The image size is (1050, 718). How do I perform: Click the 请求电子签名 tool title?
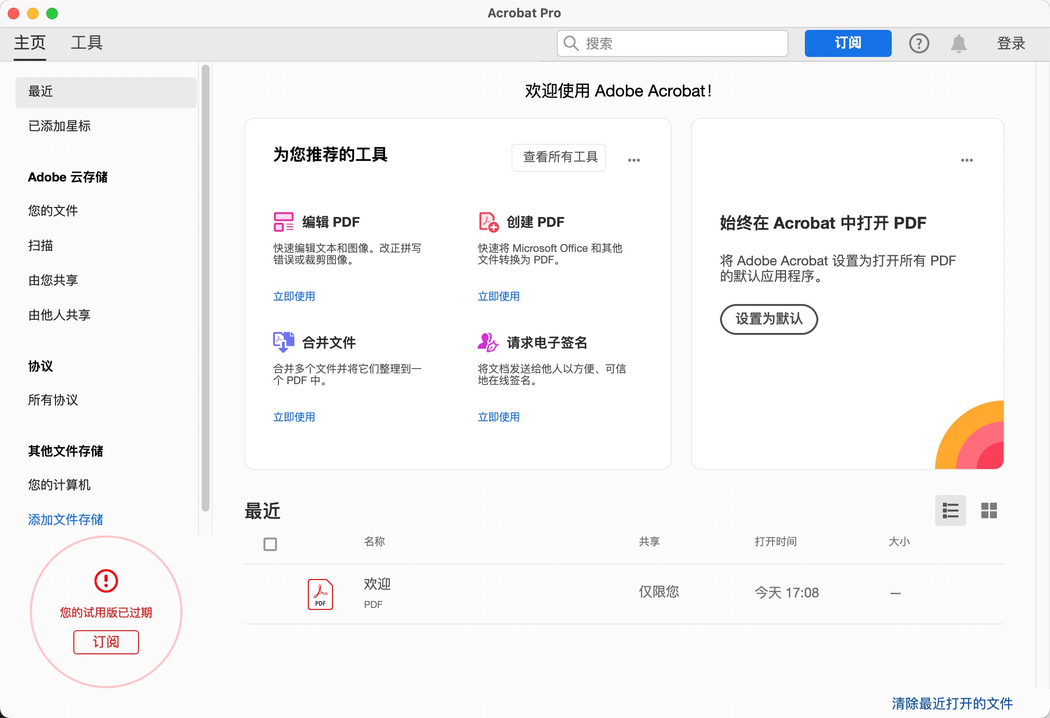click(547, 343)
